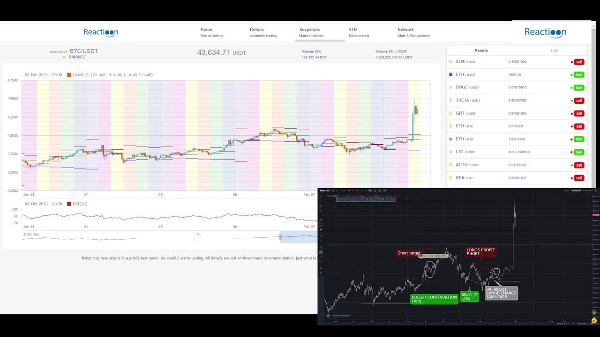
Task: Click the REN asset exchange icon
Action: coord(450,177)
